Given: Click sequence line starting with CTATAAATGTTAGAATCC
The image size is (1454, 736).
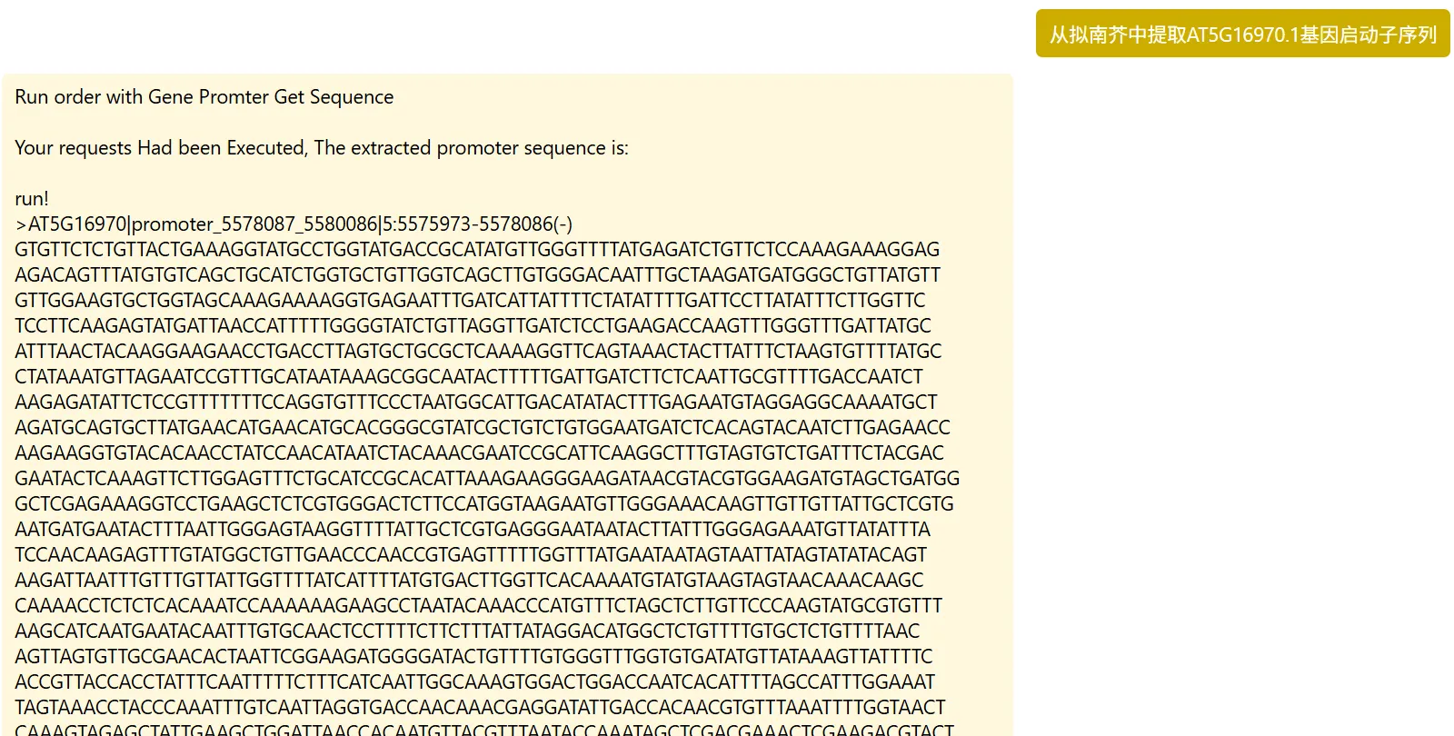Looking at the screenshot, I should point(468,377).
